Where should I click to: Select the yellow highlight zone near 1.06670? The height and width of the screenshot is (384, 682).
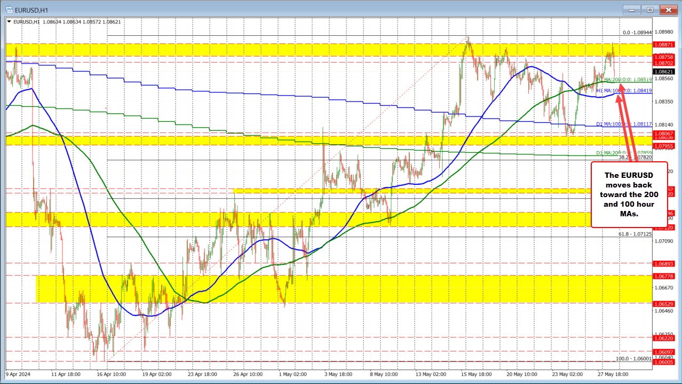coord(160,287)
